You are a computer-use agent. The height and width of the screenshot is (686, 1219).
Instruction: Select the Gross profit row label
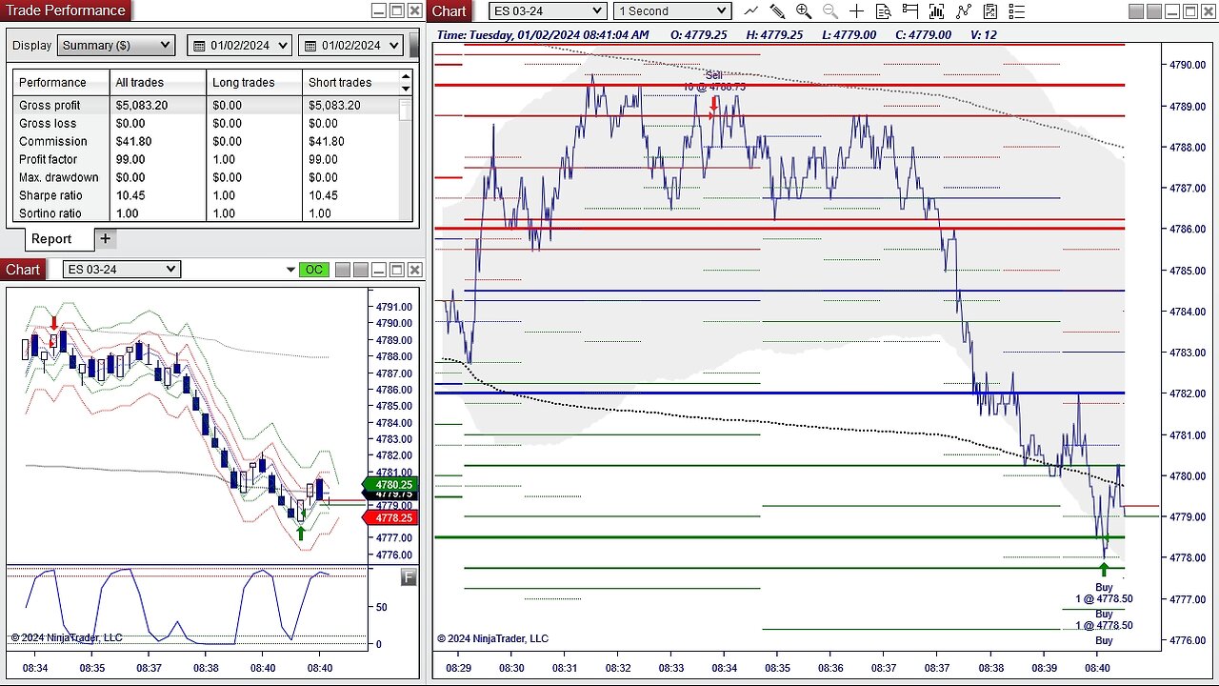tap(50, 106)
